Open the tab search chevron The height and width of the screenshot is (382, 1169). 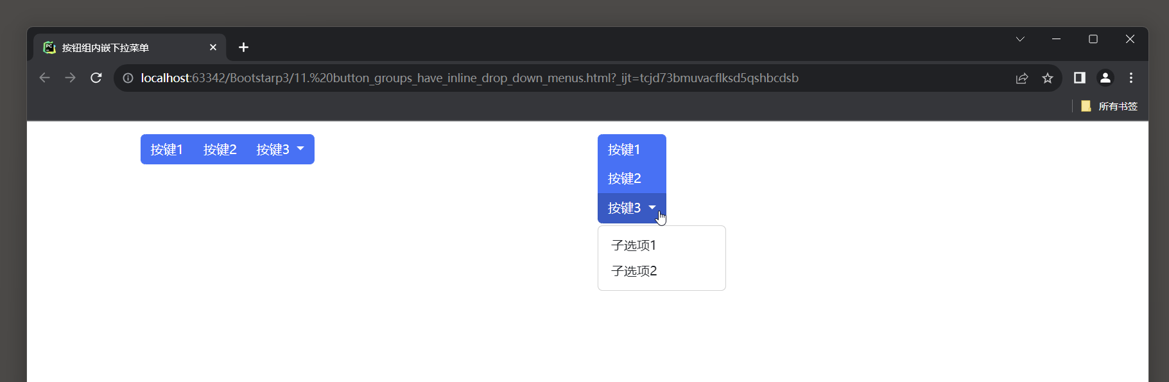pyautogui.click(x=1020, y=39)
